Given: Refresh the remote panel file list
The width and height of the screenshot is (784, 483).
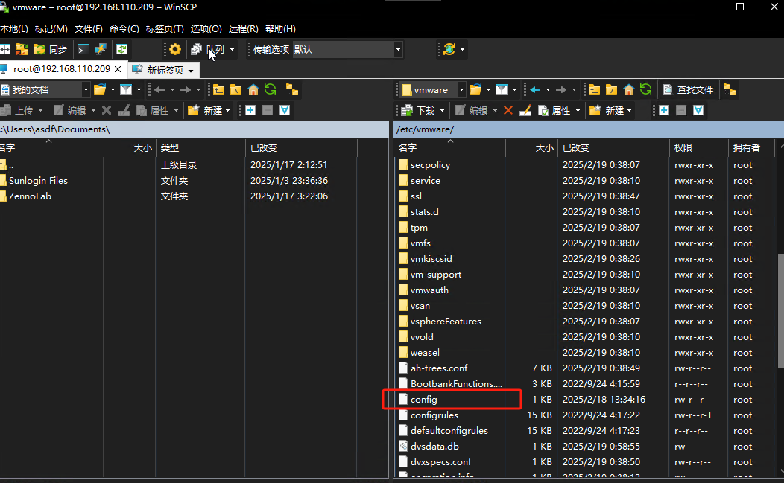Looking at the screenshot, I should 645,89.
